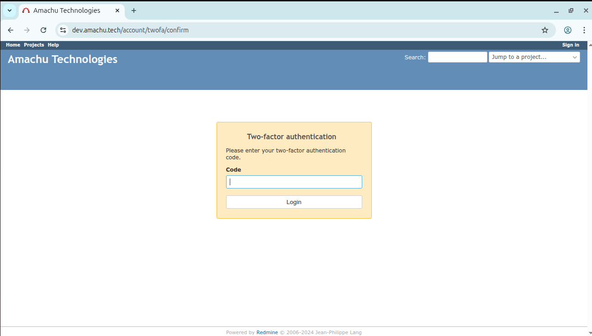
Task: Select the Amachu Technologies browser tab
Action: 67,10
